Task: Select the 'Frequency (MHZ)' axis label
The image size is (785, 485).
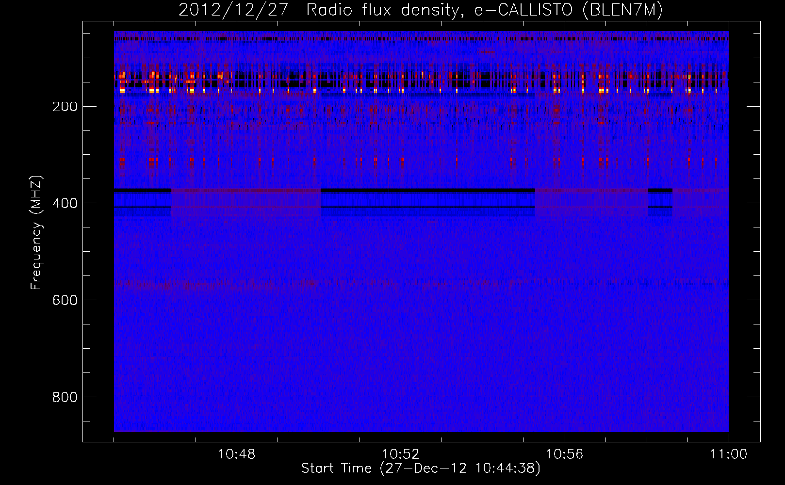Action: [x=36, y=232]
